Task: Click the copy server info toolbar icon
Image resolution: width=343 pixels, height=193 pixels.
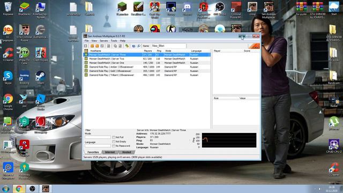Action: (115, 46)
